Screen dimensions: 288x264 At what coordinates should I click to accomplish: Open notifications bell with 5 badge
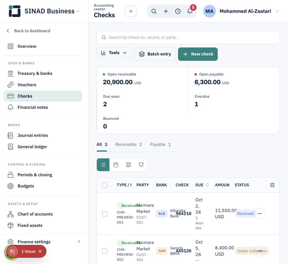[x=190, y=11]
